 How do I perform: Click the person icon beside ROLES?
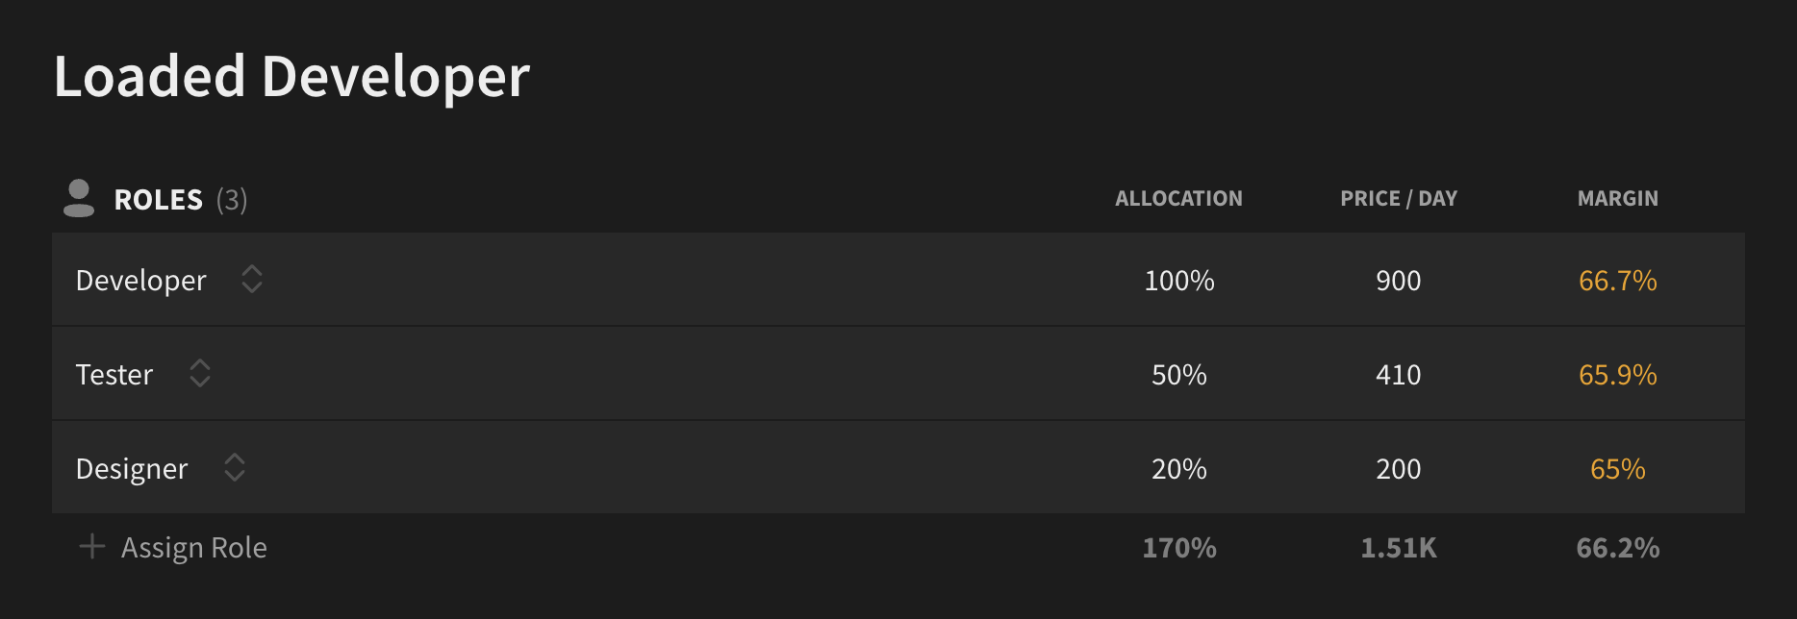tap(79, 198)
